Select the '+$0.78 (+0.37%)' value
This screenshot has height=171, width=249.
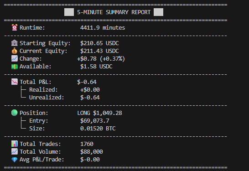101,59
